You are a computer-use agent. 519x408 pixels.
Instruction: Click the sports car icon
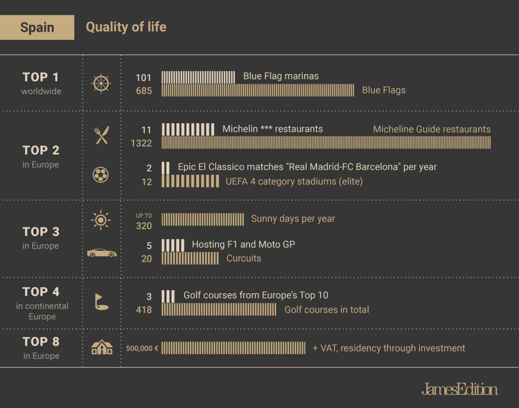(x=101, y=253)
